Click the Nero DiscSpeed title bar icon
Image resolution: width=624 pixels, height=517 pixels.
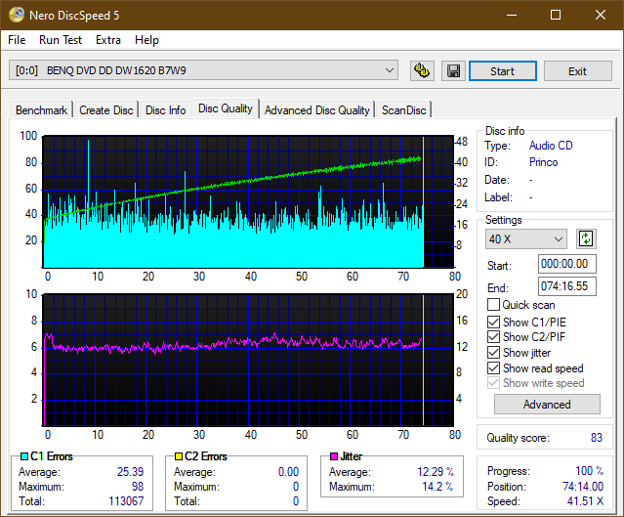tap(16, 16)
